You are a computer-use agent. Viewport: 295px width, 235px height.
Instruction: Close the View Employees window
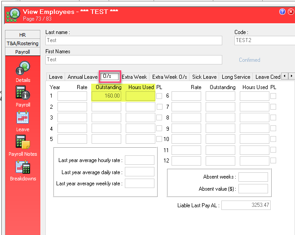click(x=290, y=12)
